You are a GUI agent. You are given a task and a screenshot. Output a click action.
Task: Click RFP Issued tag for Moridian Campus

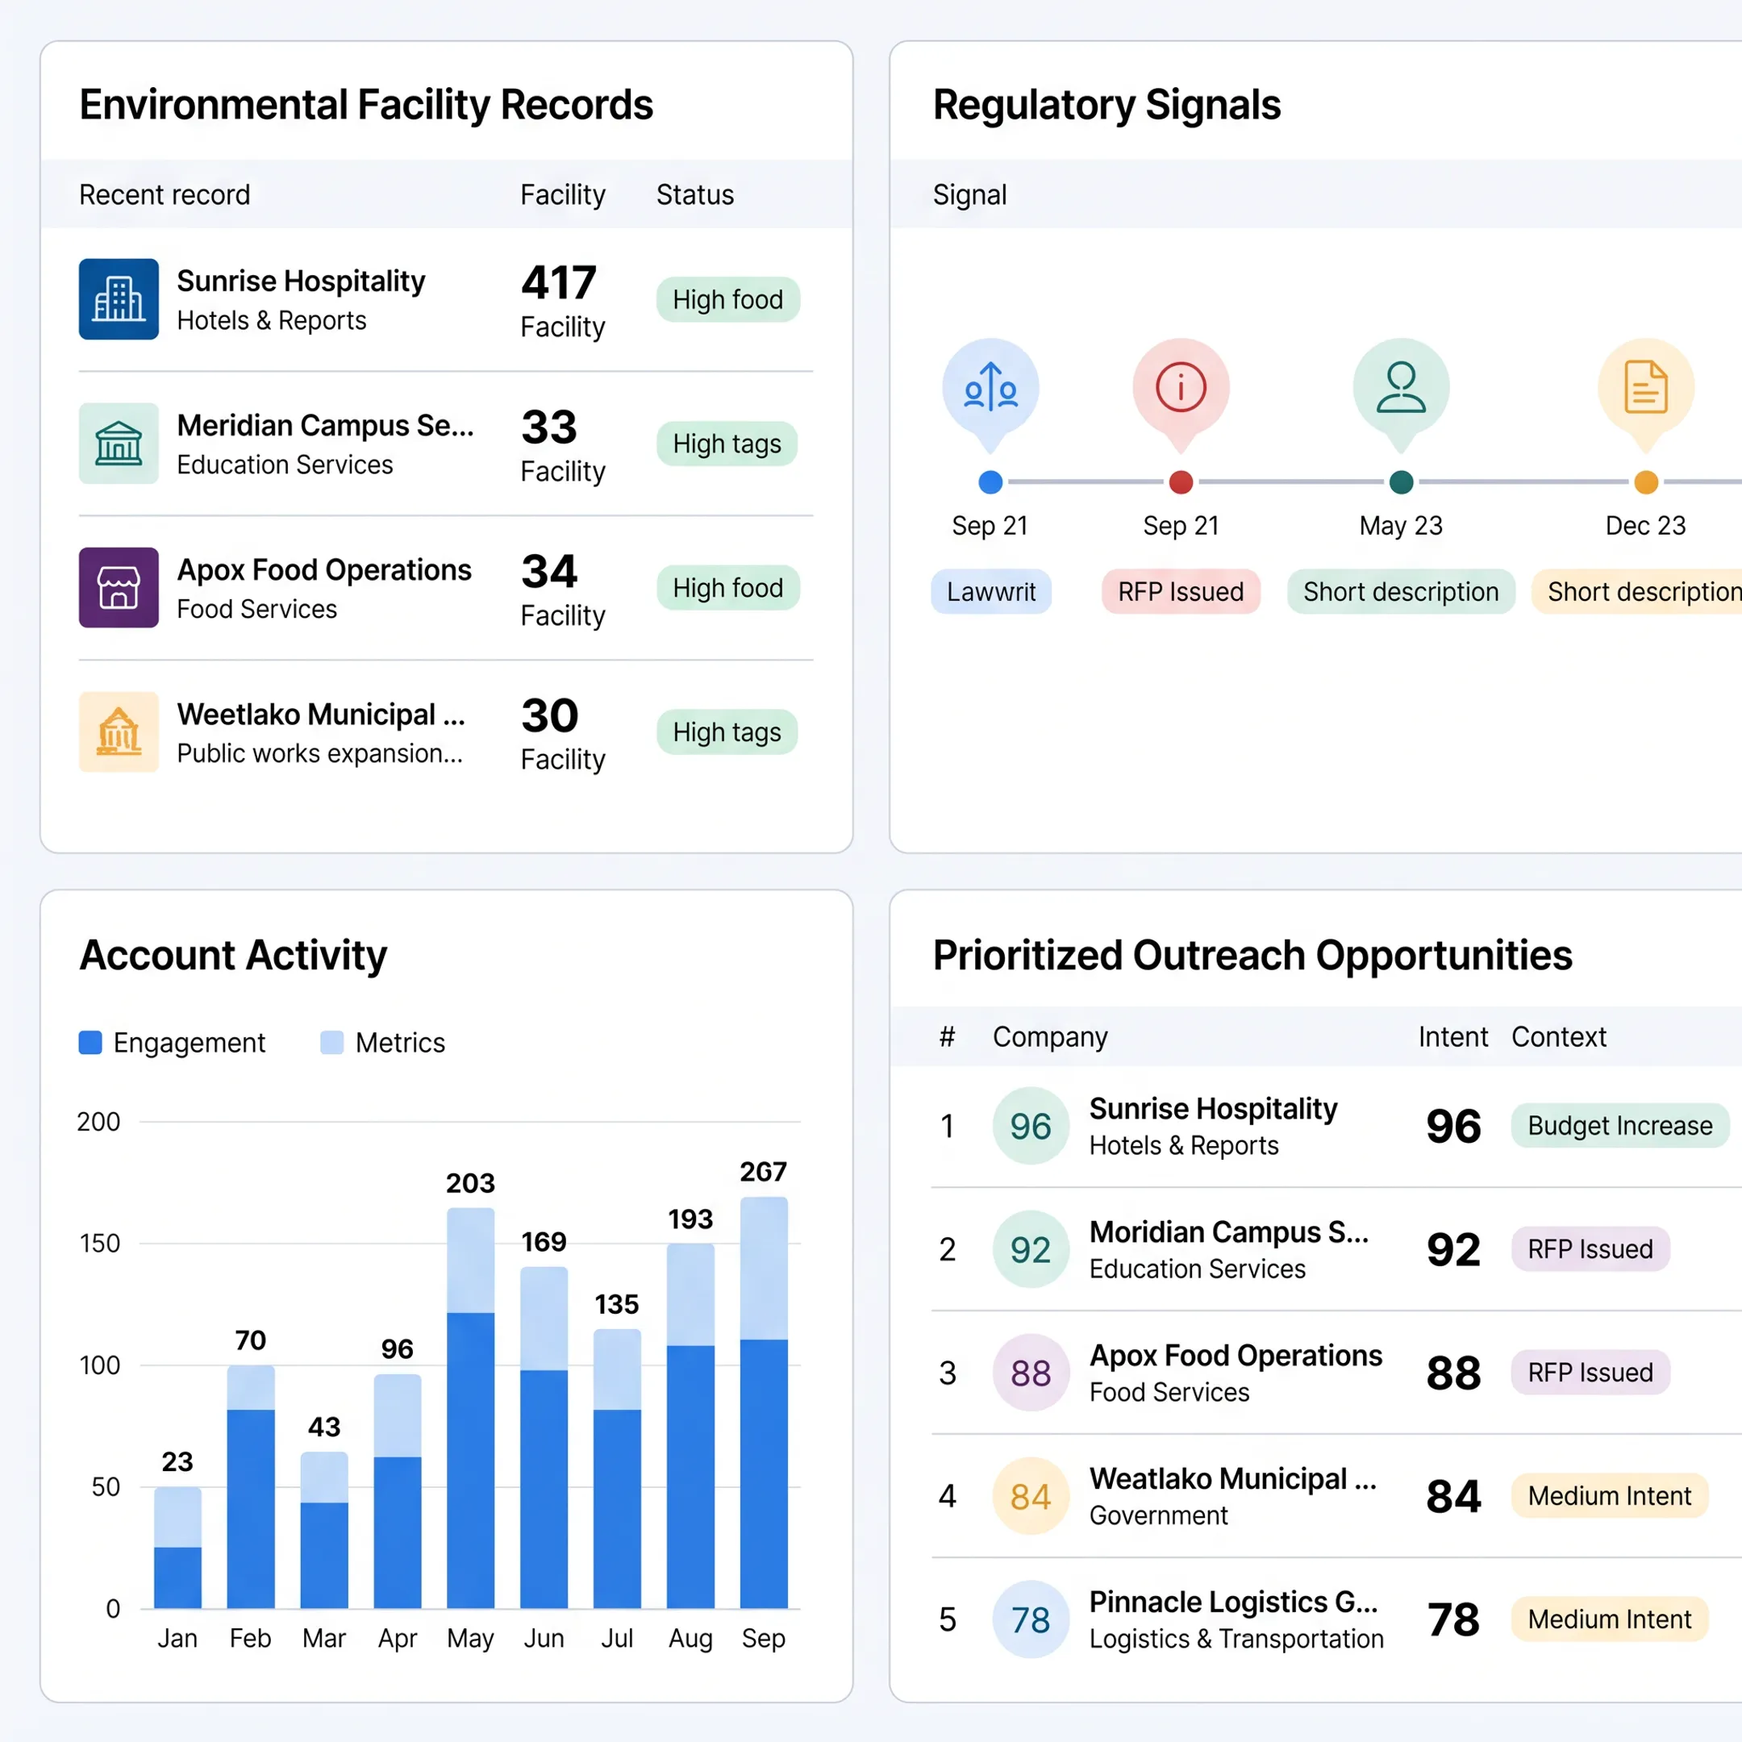click(x=1590, y=1248)
